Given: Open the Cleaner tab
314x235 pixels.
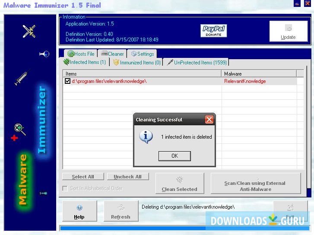Looking at the screenshot, I should coord(112,54).
